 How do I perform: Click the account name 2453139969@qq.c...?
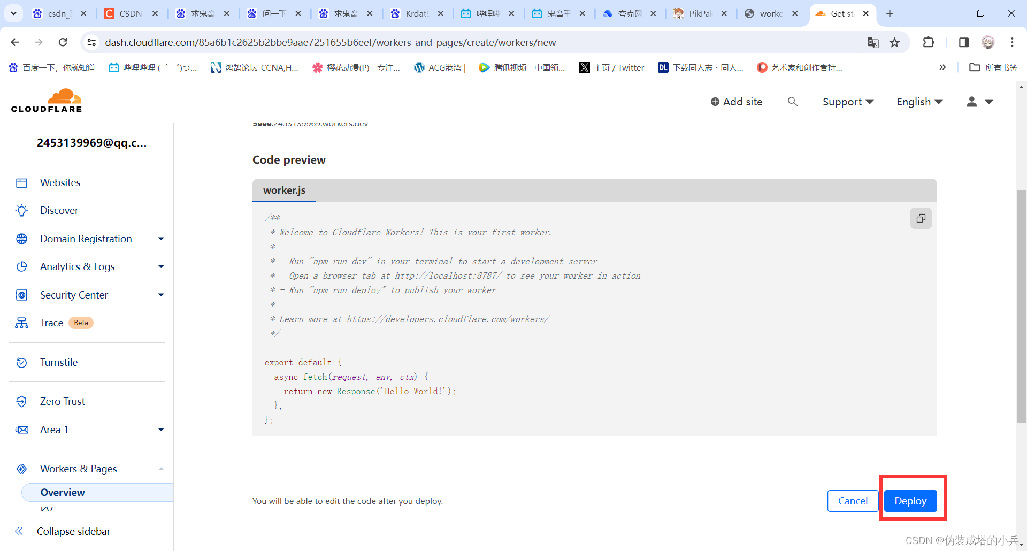click(91, 143)
